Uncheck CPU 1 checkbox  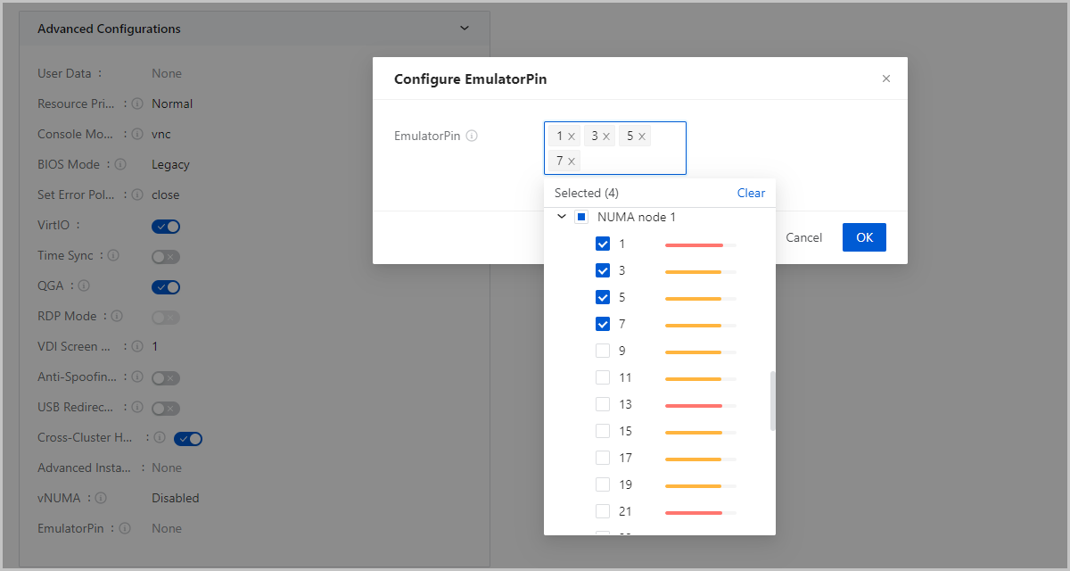point(603,244)
